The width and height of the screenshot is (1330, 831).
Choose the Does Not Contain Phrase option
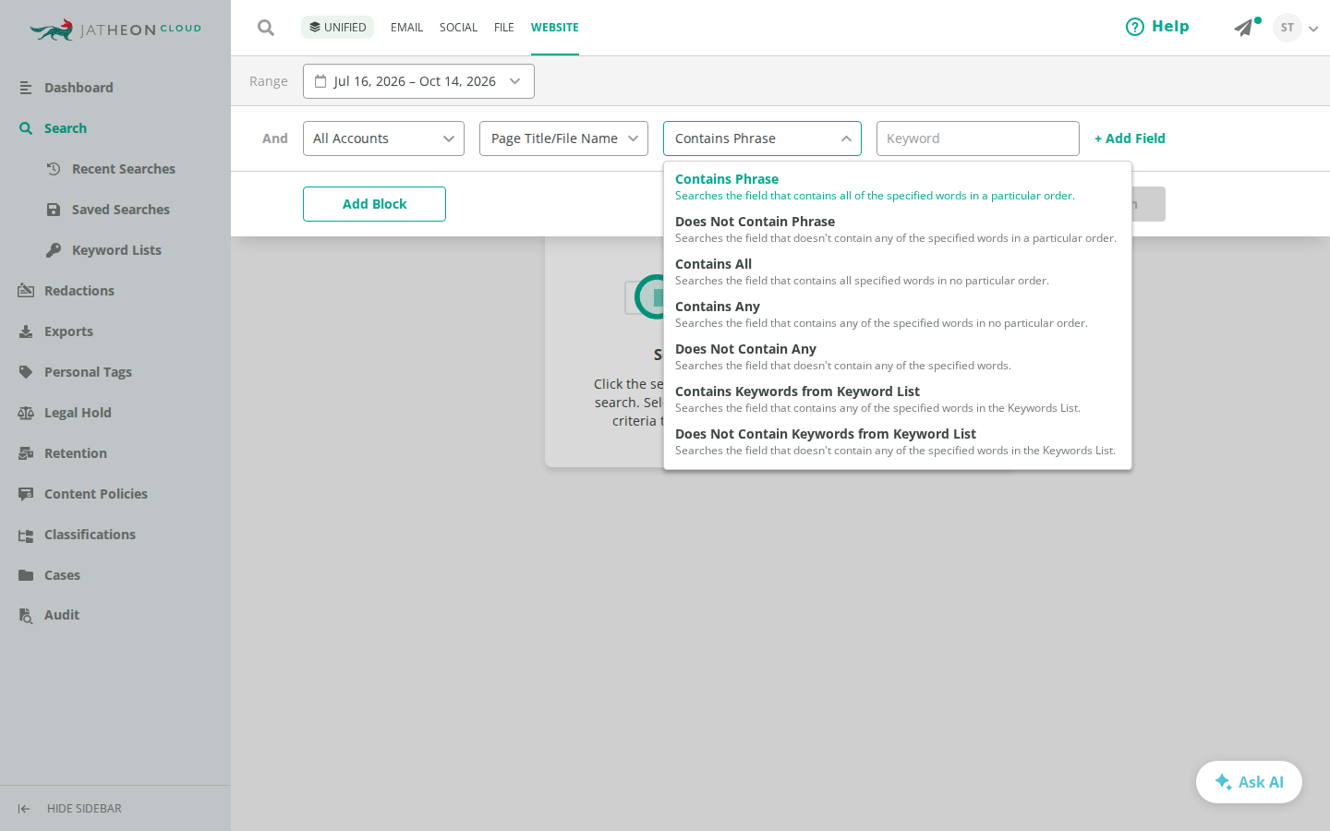898,230
